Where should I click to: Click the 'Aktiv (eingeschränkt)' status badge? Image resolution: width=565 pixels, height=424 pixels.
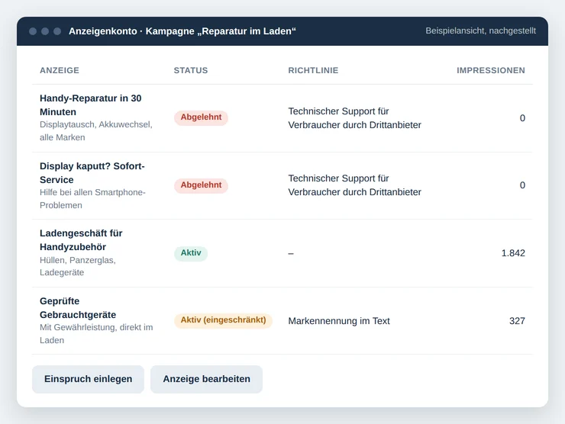point(223,320)
